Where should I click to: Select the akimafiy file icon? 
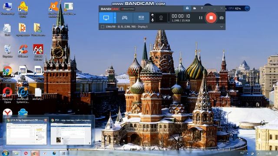coord(38,94)
